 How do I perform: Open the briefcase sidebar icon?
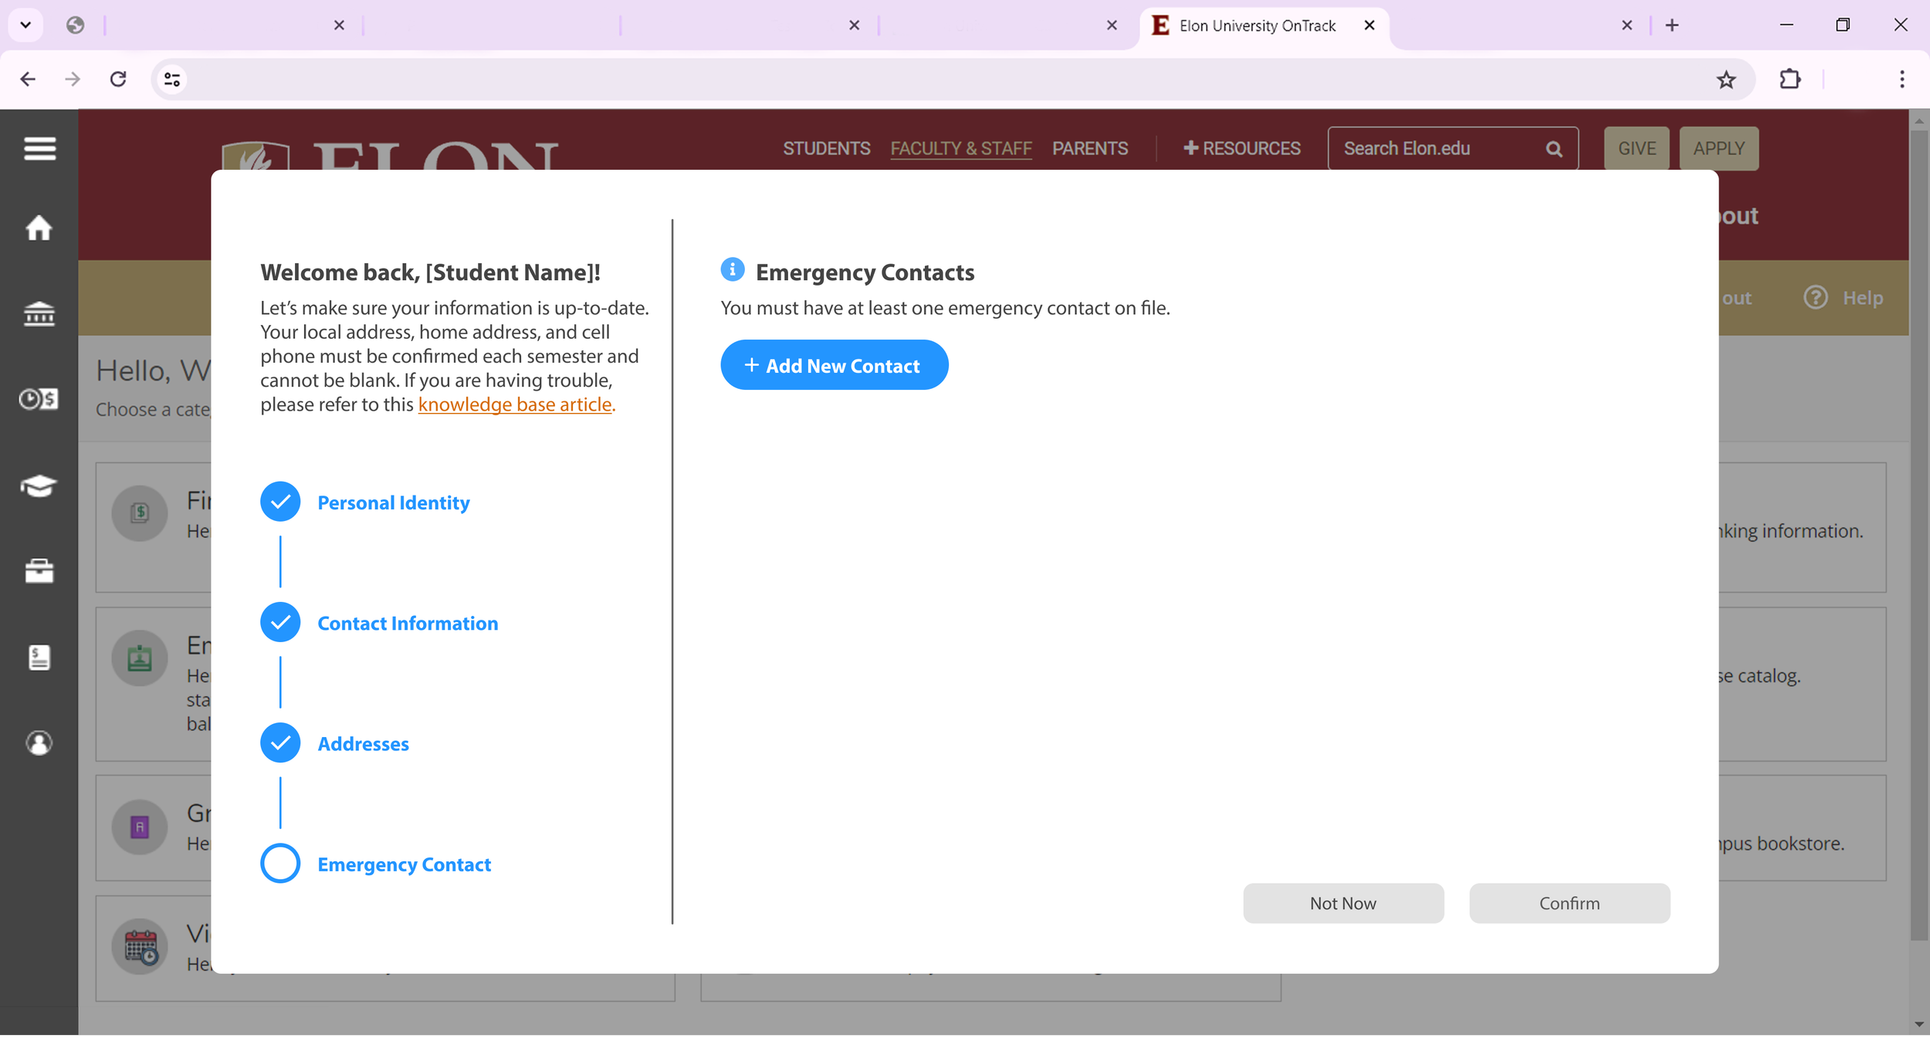39,571
